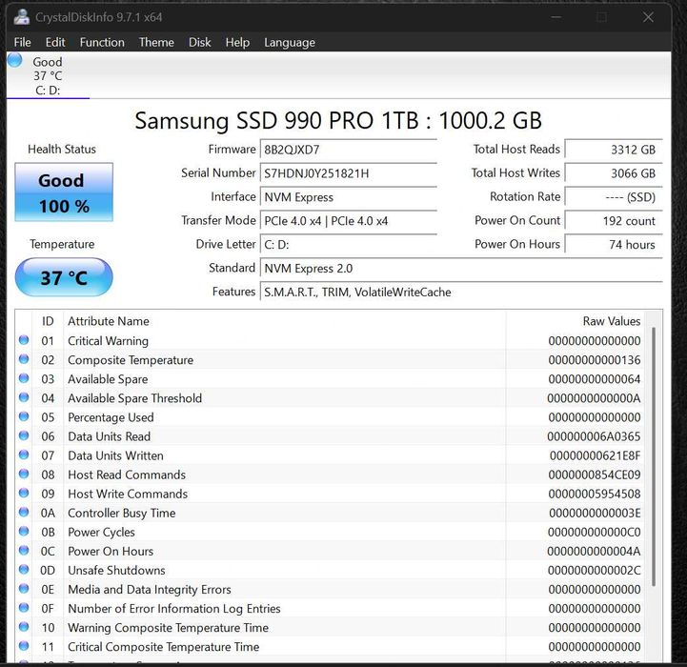Click raw value 0000005954508
The height and width of the screenshot is (667, 687).
click(595, 494)
